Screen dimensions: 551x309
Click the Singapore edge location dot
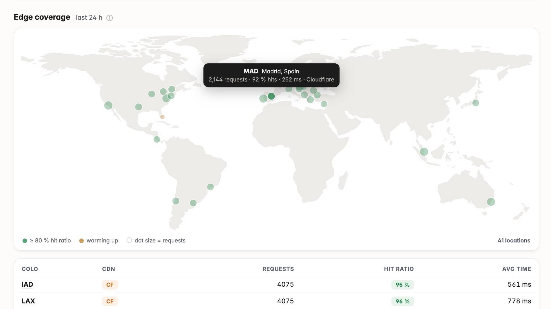424,151
